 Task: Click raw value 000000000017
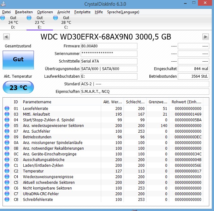pos(188,171)
